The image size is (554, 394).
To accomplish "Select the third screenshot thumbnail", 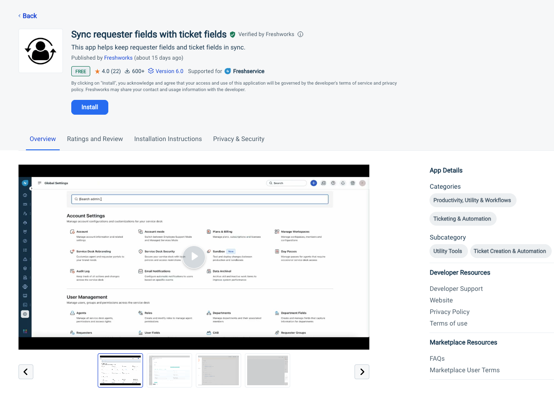I will tap(219, 370).
